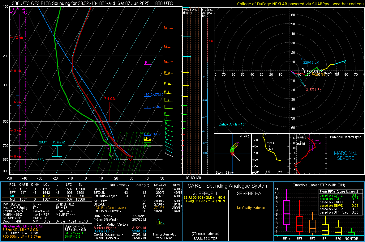Screen dimensions: 365x242
Task: Click the 22 Jul 00 20Z (GLD) analogue
Action: 204,197
